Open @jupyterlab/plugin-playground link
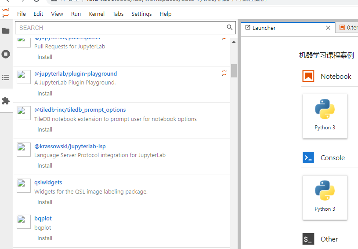The image size is (358, 249). point(76,74)
